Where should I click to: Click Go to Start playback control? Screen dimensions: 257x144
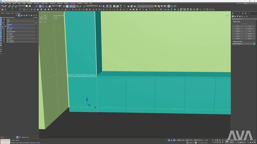pyautogui.click(x=213, y=140)
